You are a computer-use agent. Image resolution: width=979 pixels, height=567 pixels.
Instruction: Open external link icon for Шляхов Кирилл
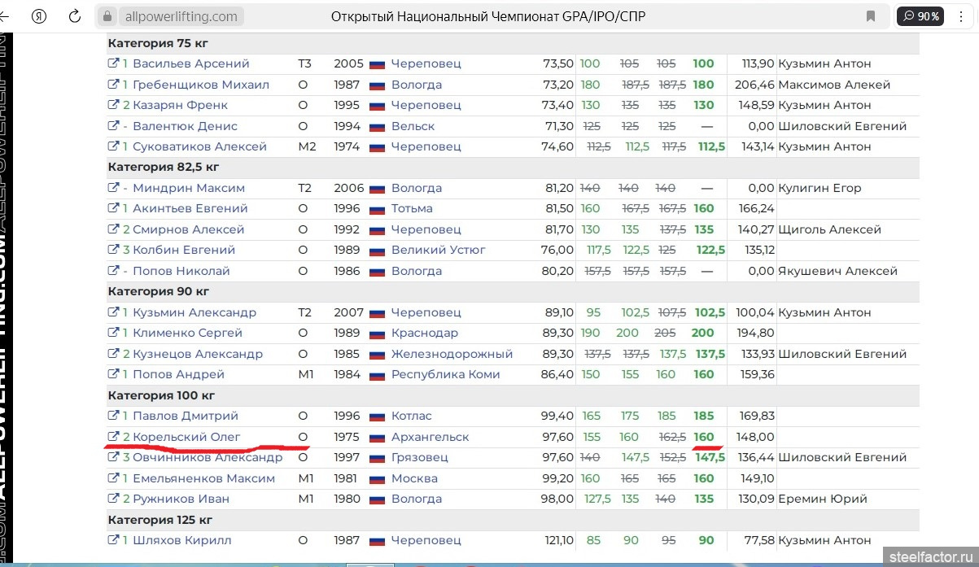click(x=113, y=540)
